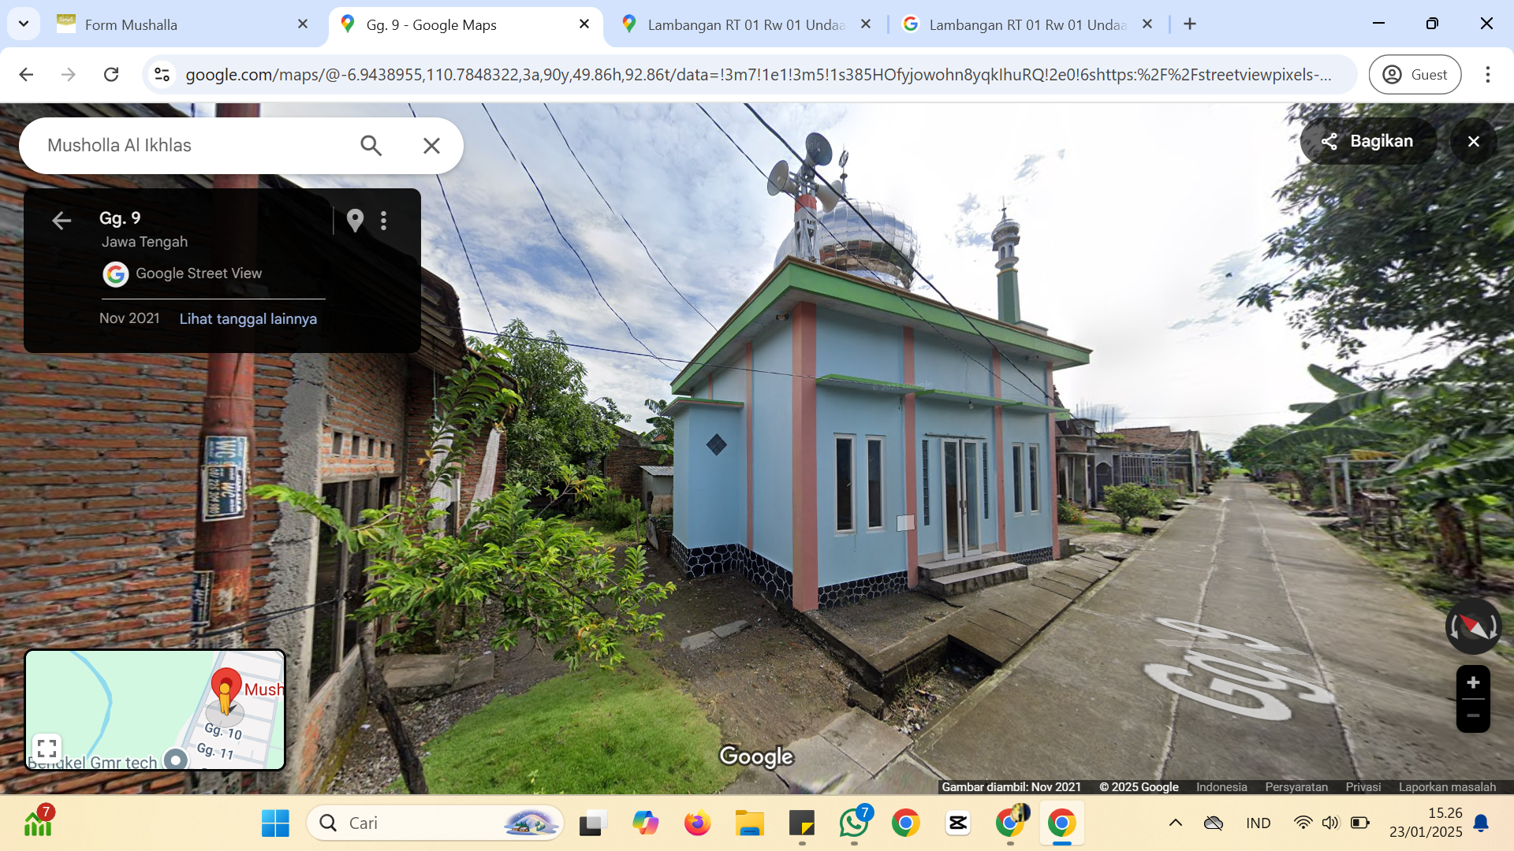Click the compass rotation control
1514x851 pixels.
pos(1472,626)
